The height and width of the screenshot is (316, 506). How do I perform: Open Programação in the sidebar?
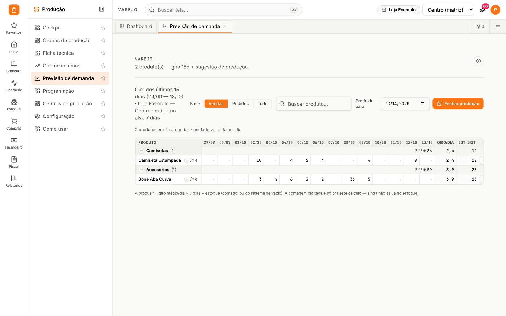click(x=70, y=91)
